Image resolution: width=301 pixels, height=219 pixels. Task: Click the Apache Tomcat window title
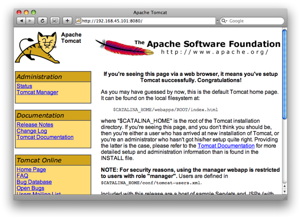150,13
